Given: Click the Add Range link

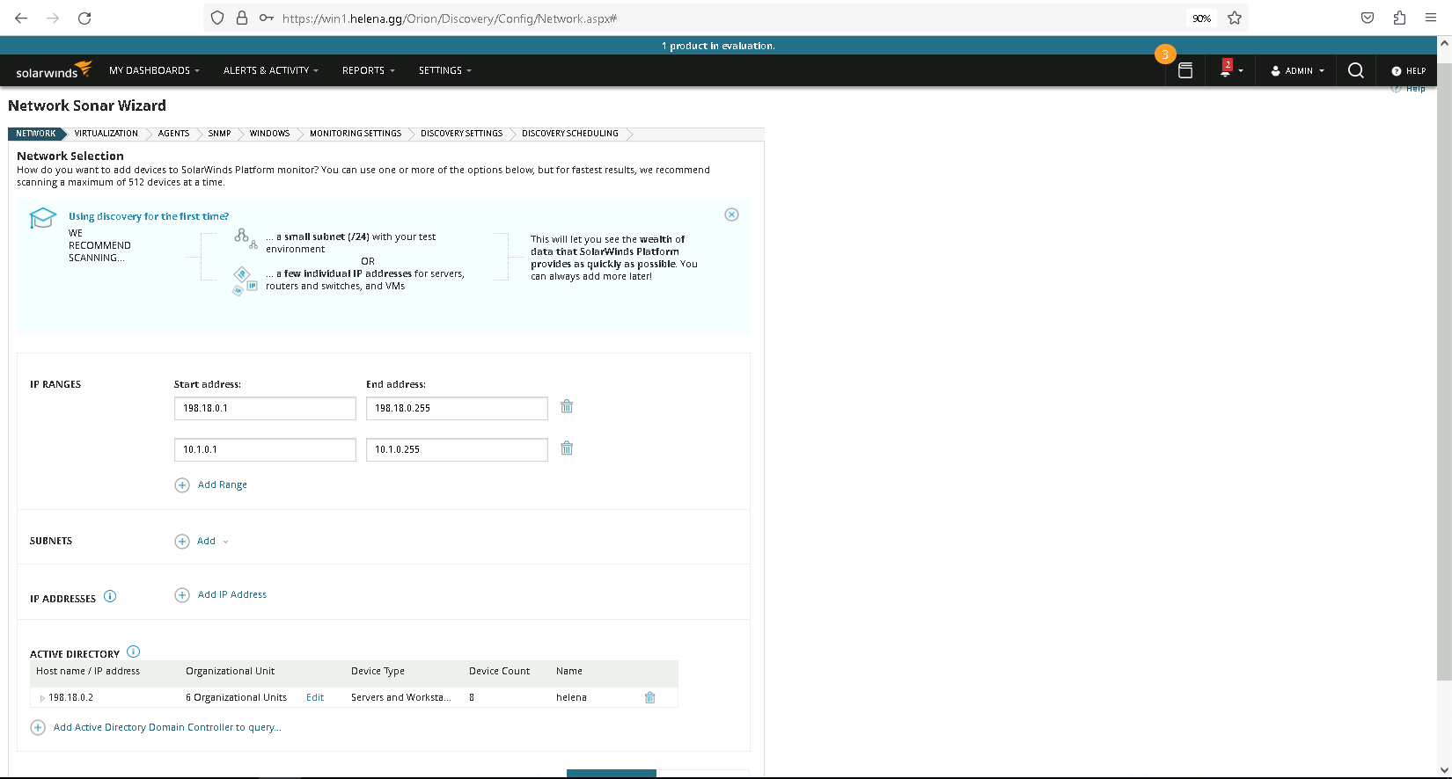Looking at the screenshot, I should pos(222,485).
